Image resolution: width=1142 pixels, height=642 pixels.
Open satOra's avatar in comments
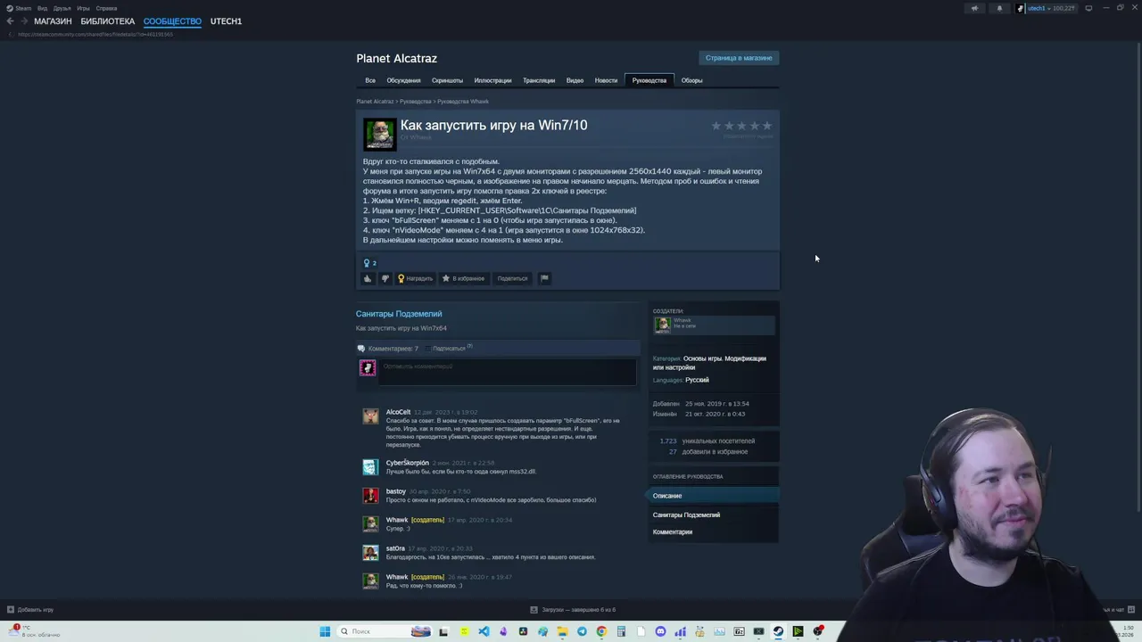click(370, 553)
